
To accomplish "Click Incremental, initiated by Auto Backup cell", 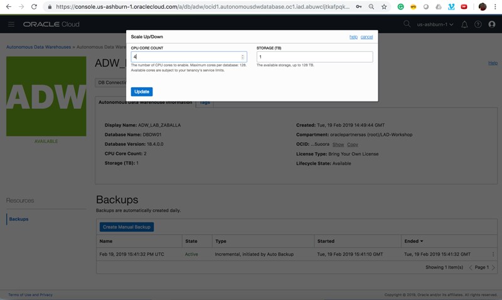I will [254, 254].
